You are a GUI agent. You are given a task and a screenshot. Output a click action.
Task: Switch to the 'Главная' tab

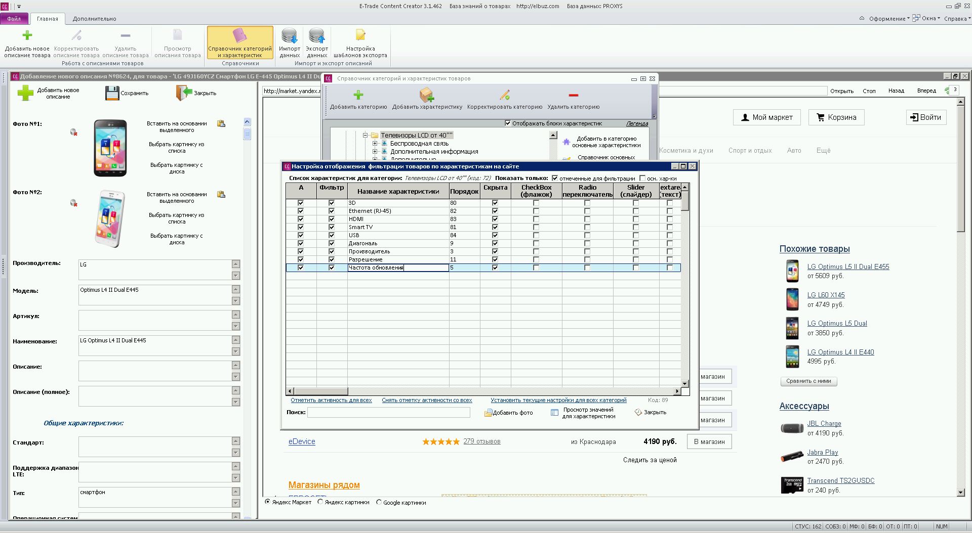click(48, 19)
